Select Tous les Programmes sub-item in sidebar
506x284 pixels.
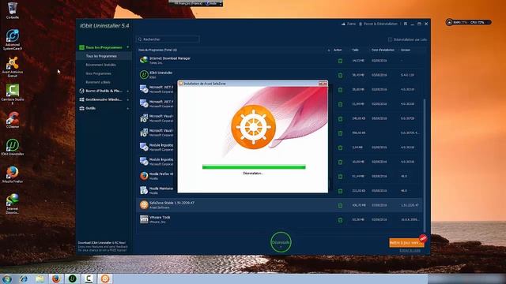[101, 56]
